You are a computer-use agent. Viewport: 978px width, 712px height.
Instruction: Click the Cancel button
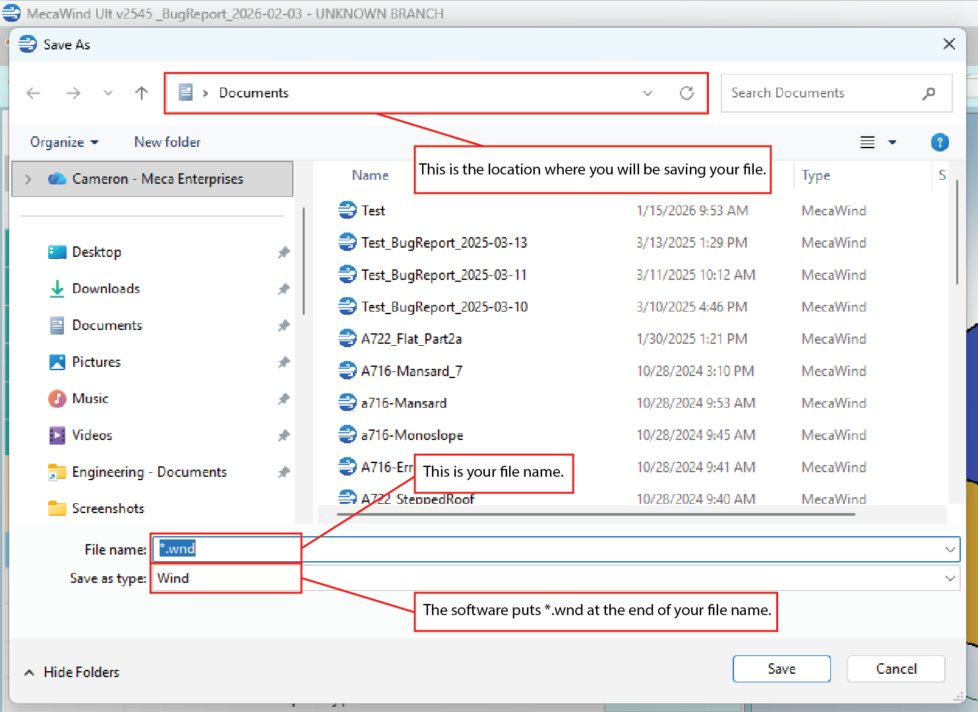pyautogui.click(x=896, y=669)
